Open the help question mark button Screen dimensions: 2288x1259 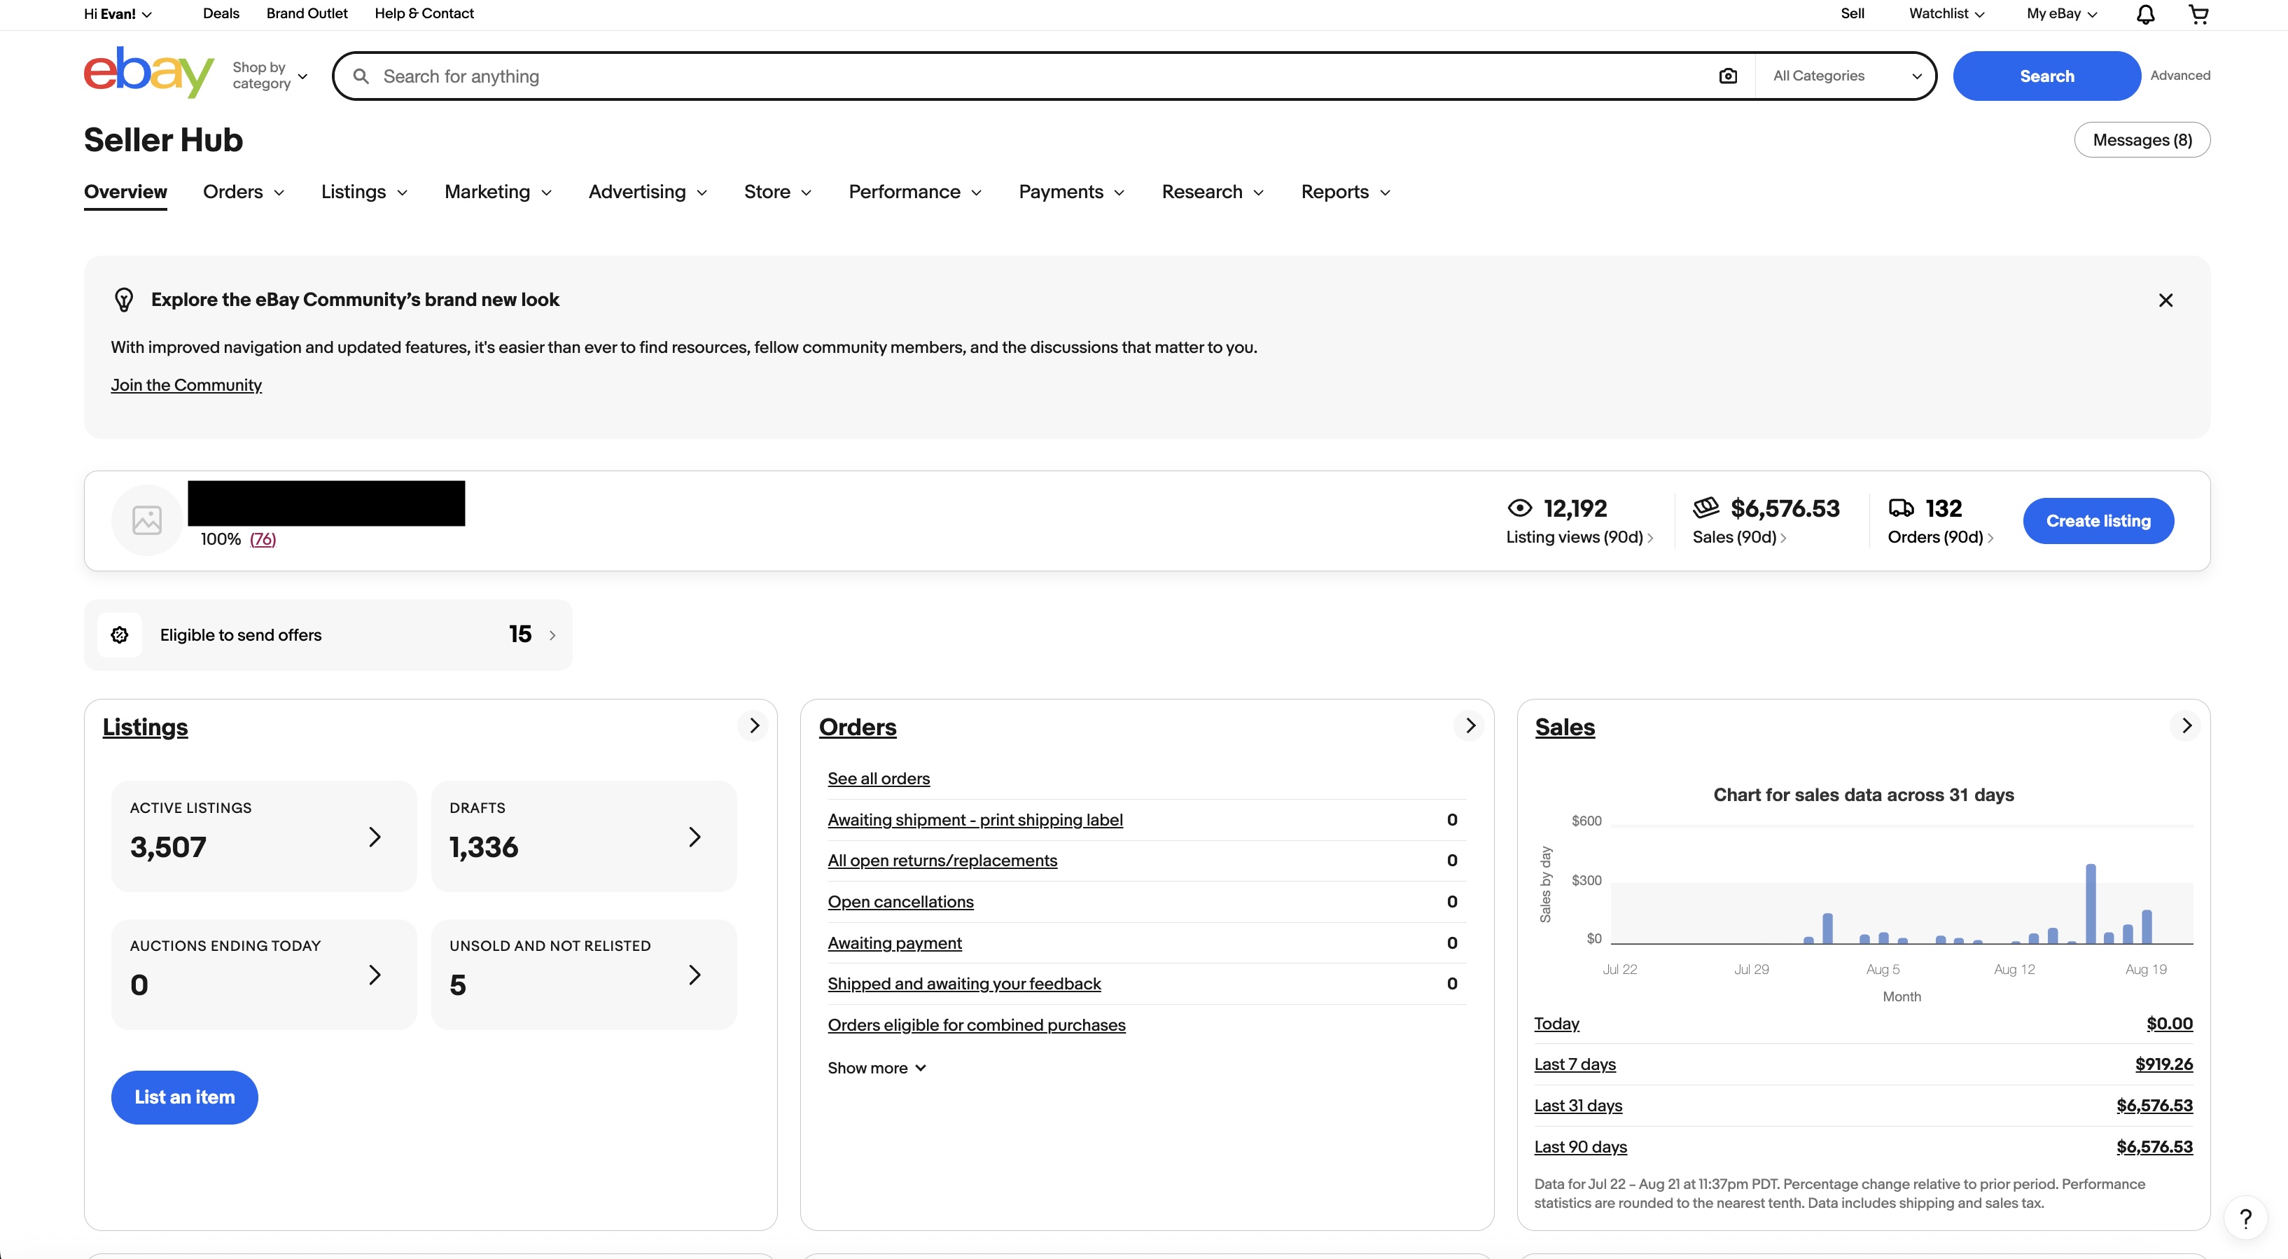point(2245,1219)
